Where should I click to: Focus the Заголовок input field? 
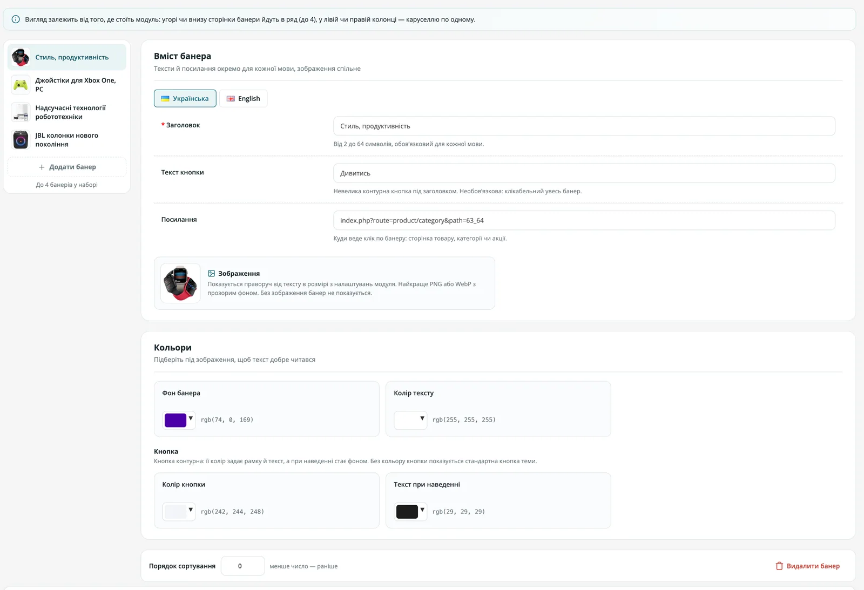click(x=584, y=126)
